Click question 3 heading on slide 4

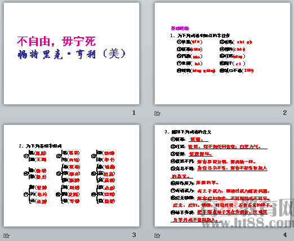click(x=188, y=132)
